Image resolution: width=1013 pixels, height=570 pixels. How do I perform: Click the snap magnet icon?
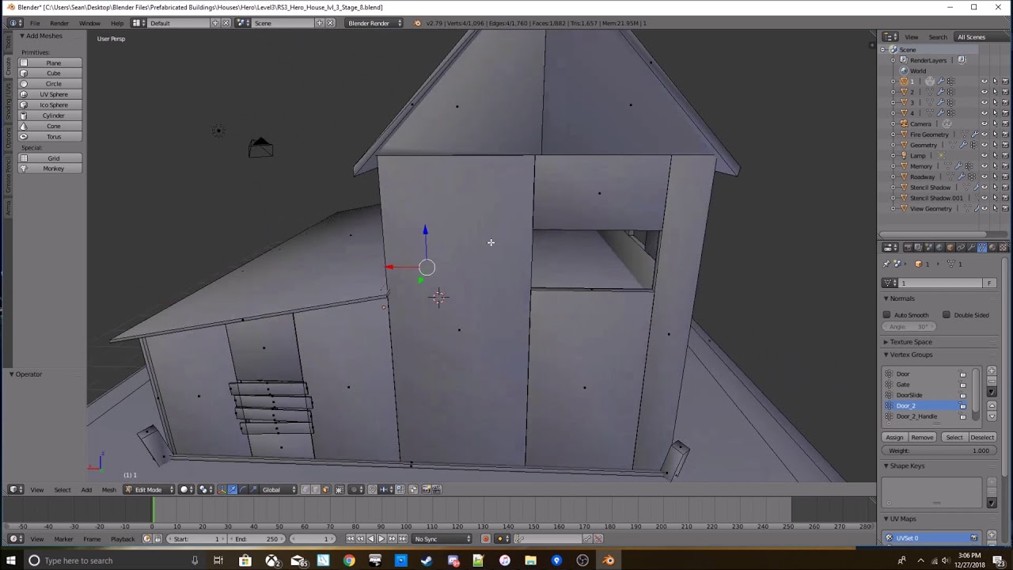(373, 489)
